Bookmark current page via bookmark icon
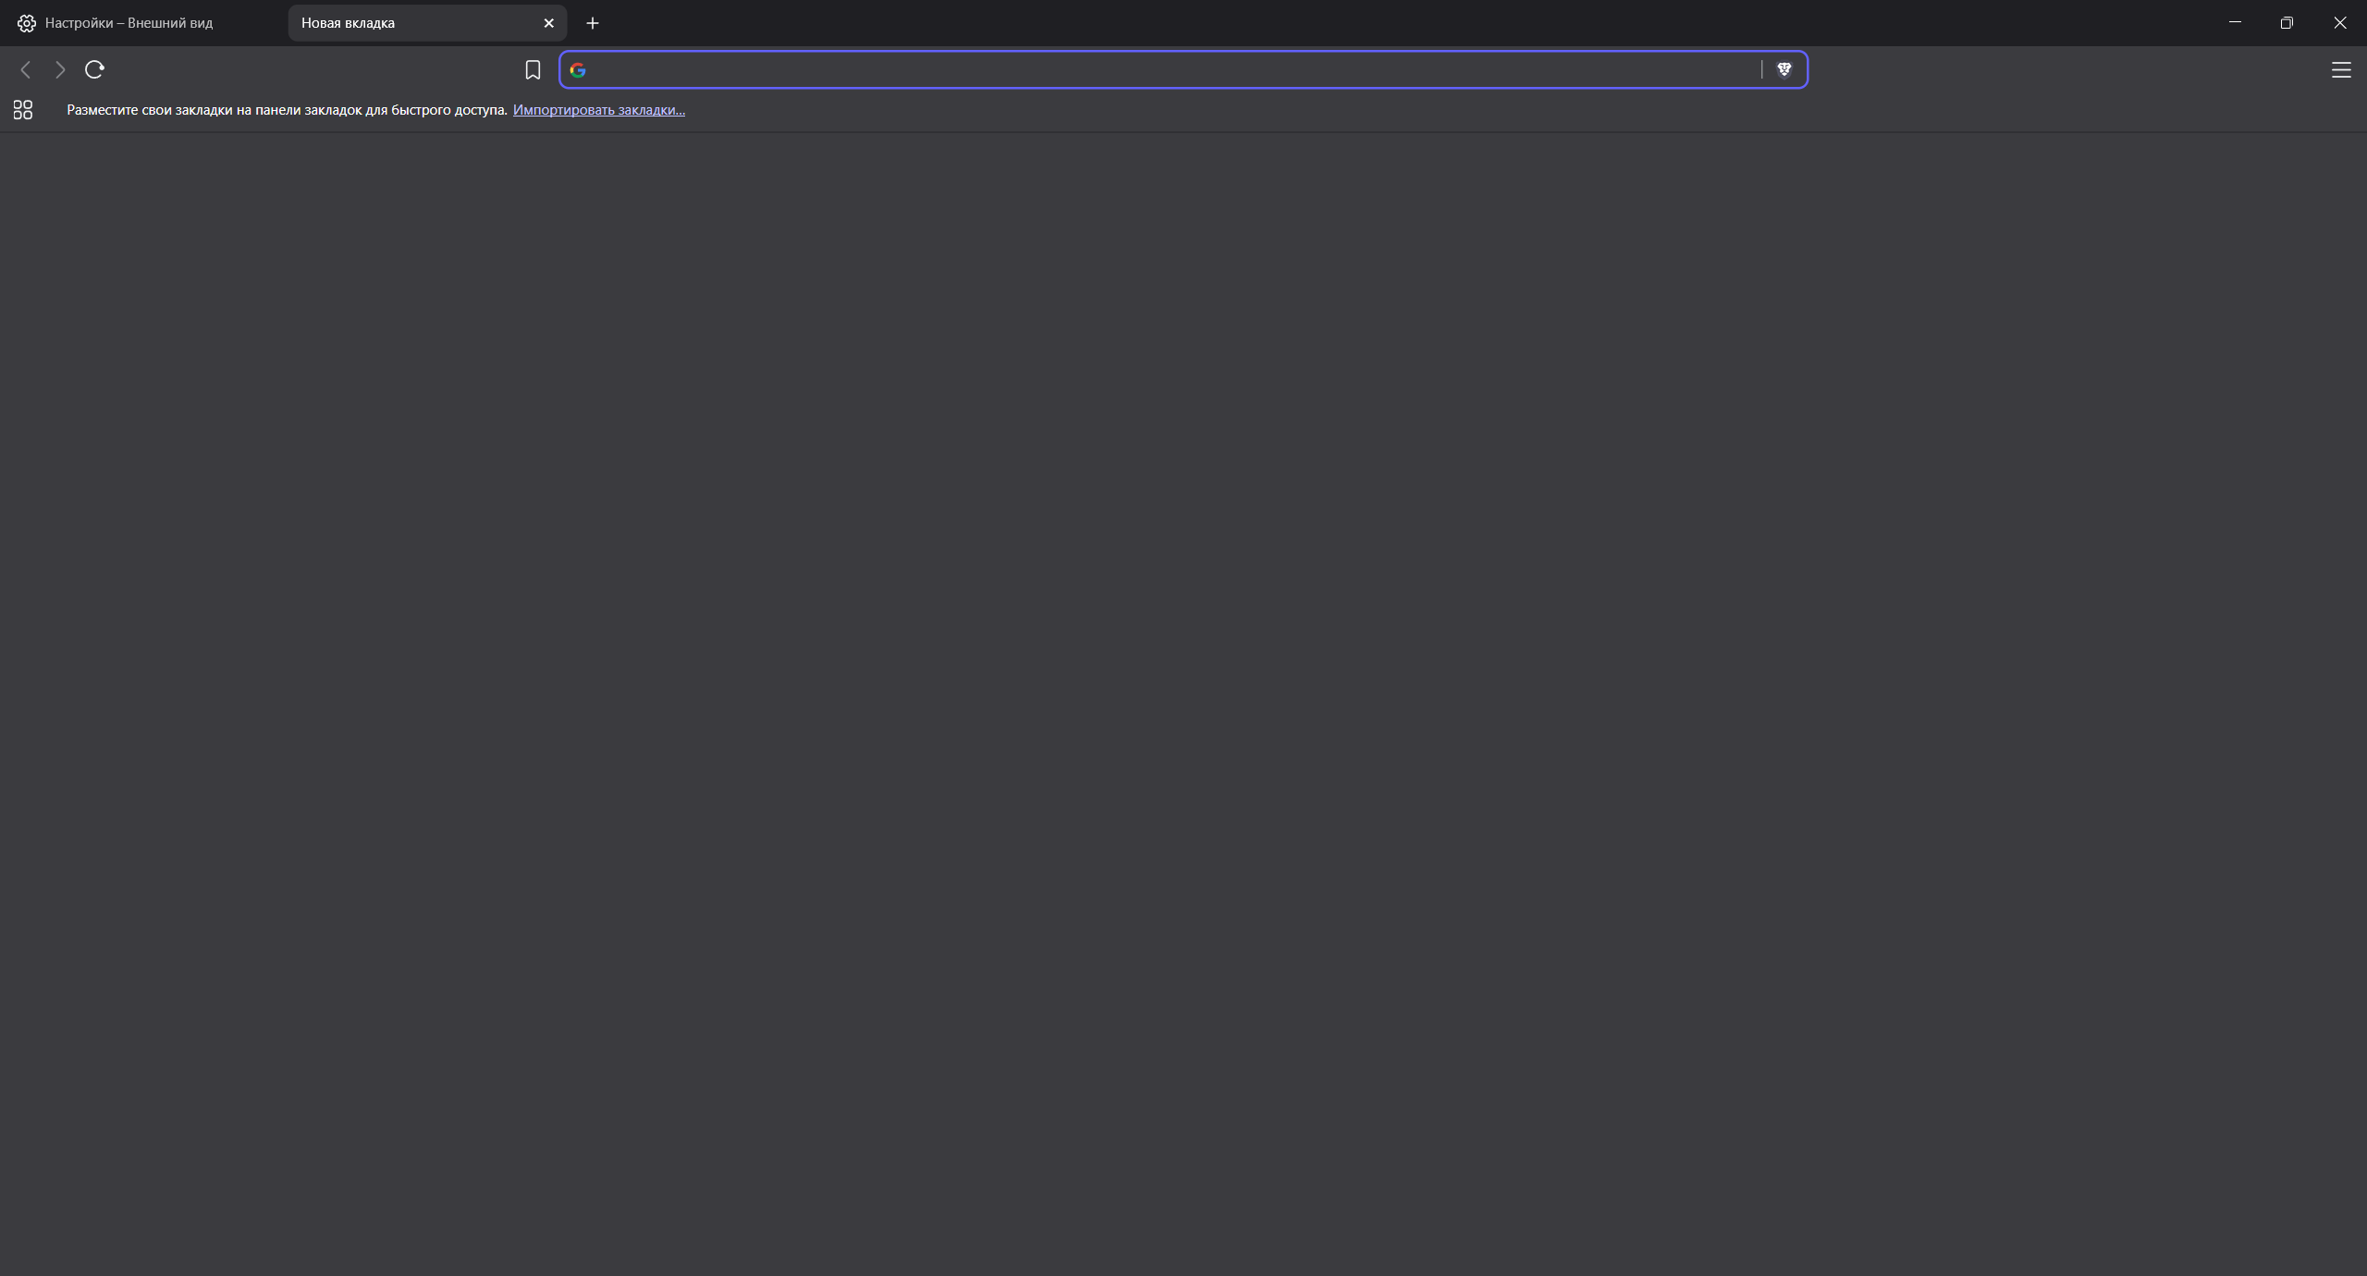Viewport: 2367px width, 1276px height. (533, 69)
